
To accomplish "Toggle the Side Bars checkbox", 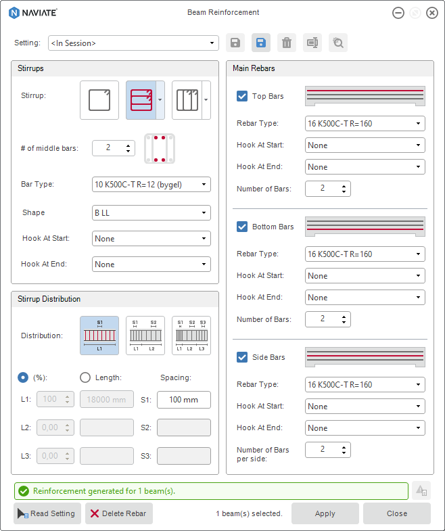I will [242, 357].
